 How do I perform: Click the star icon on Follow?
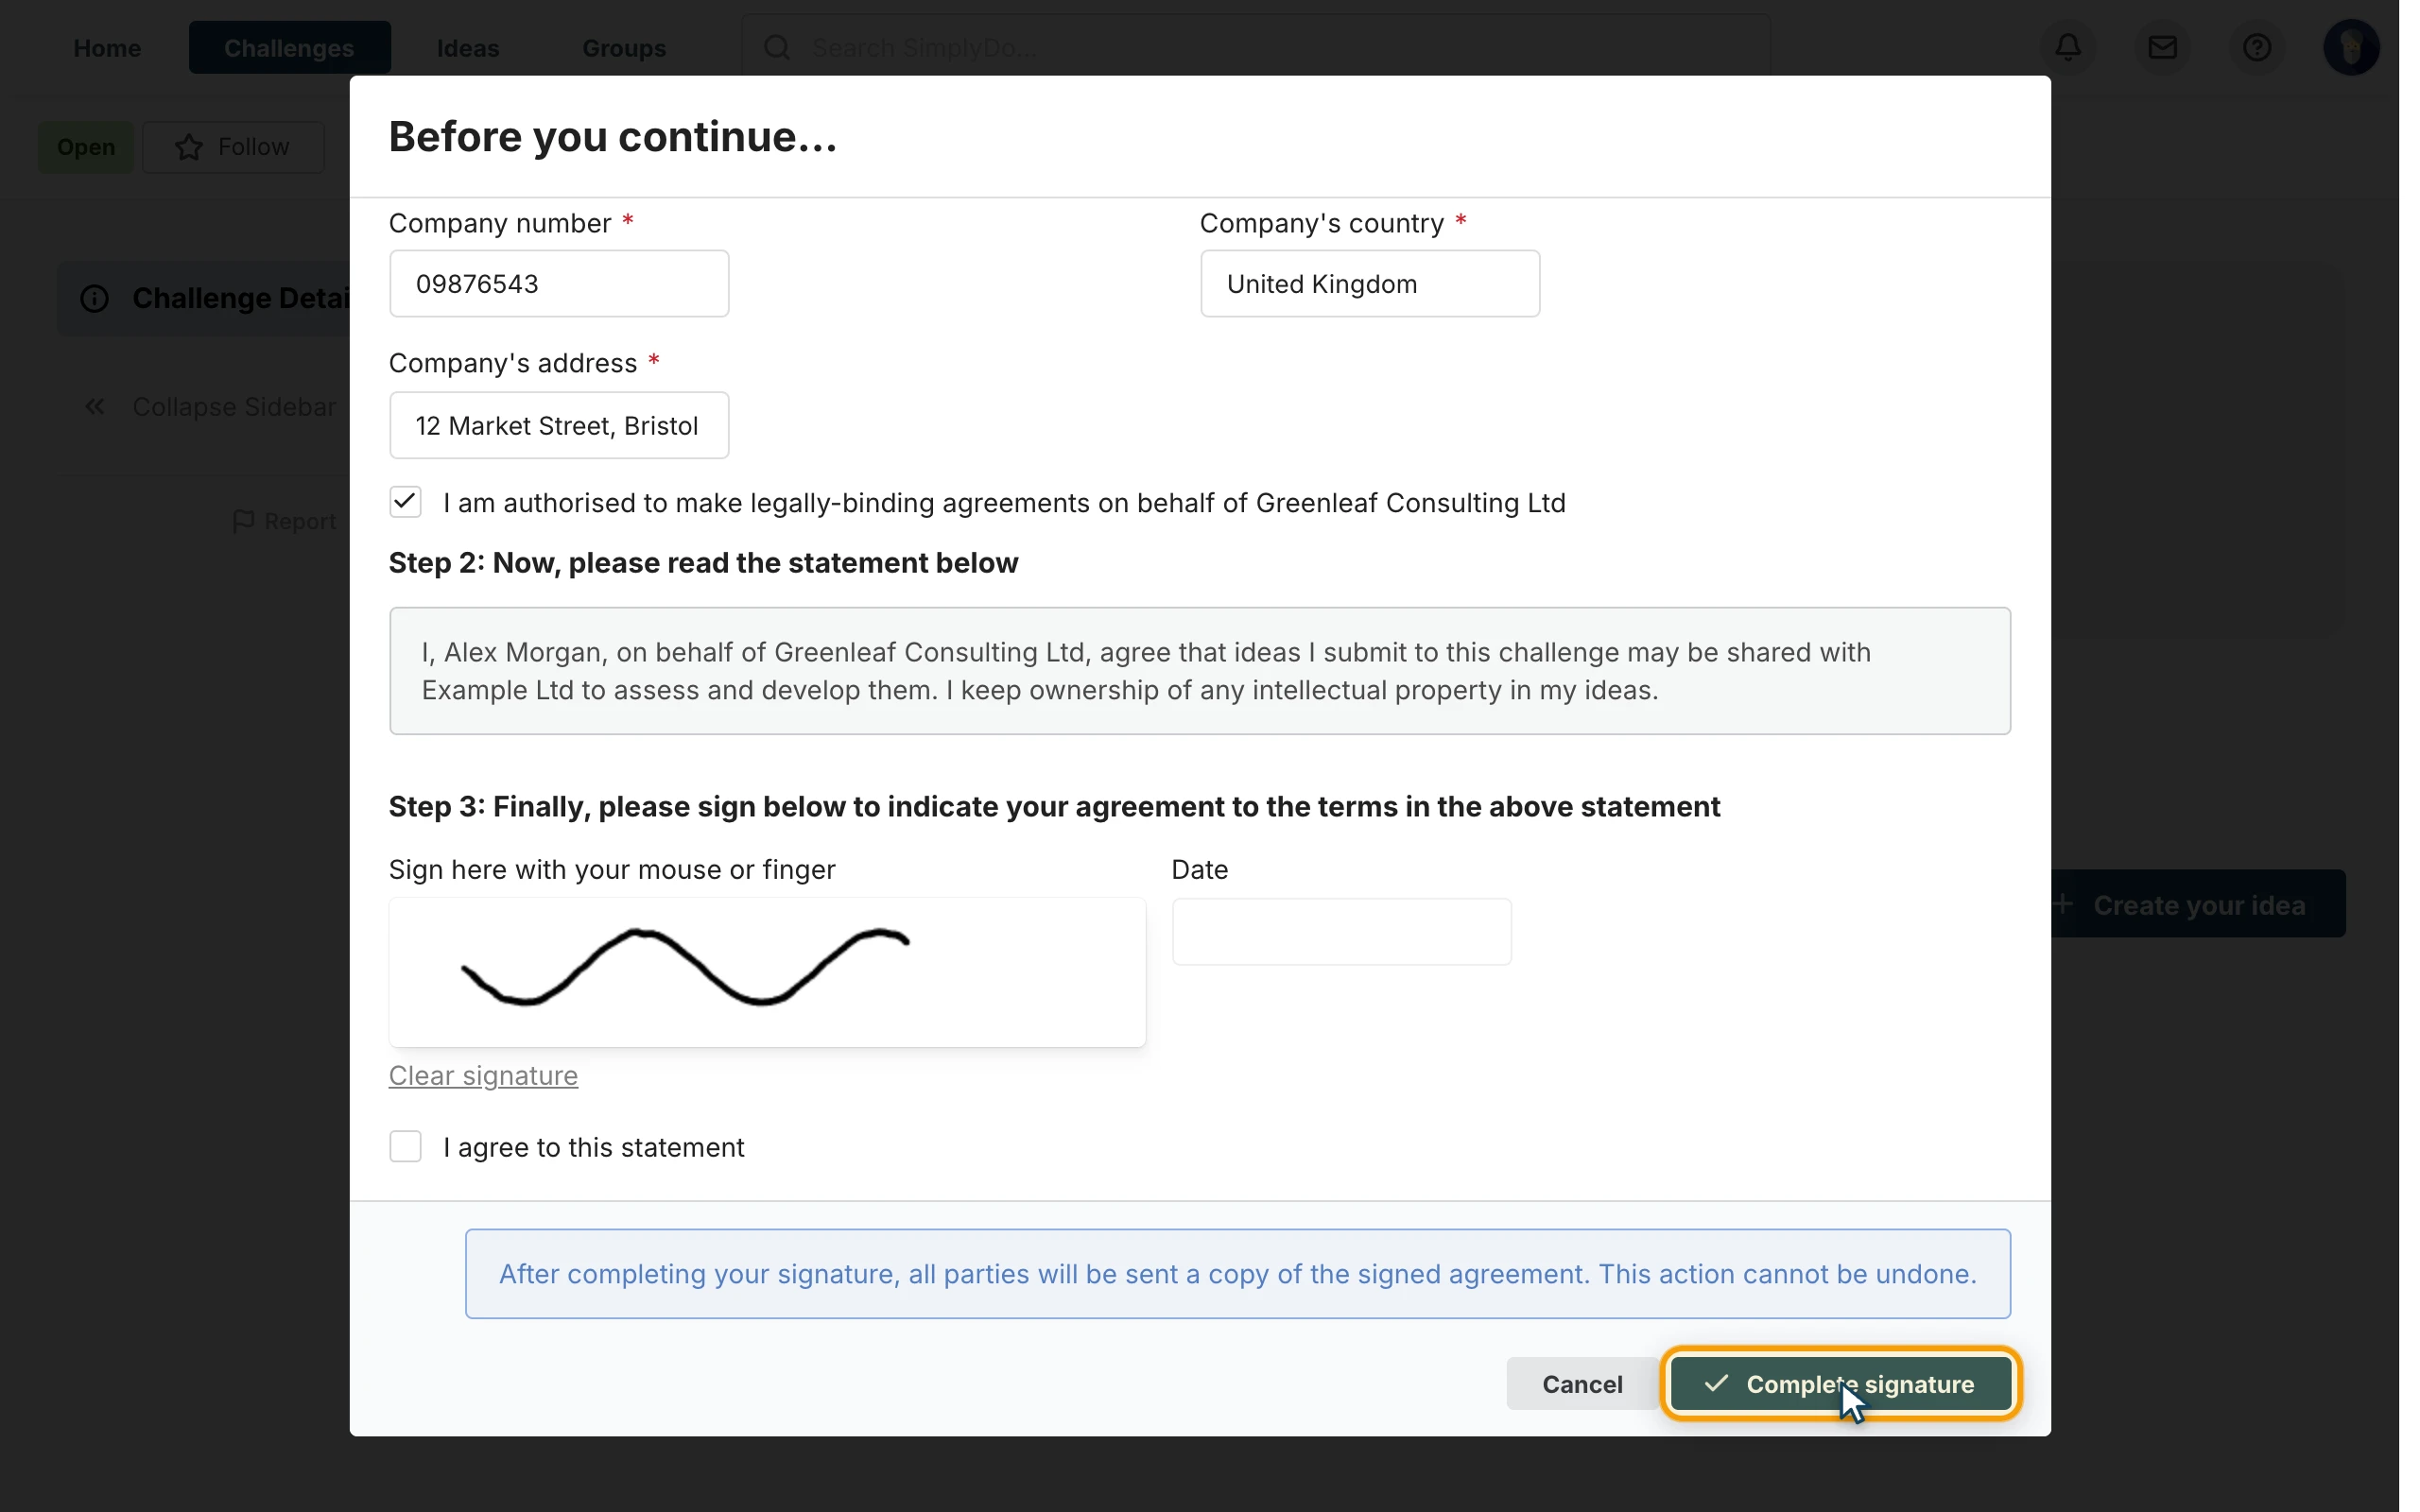pyautogui.click(x=189, y=147)
